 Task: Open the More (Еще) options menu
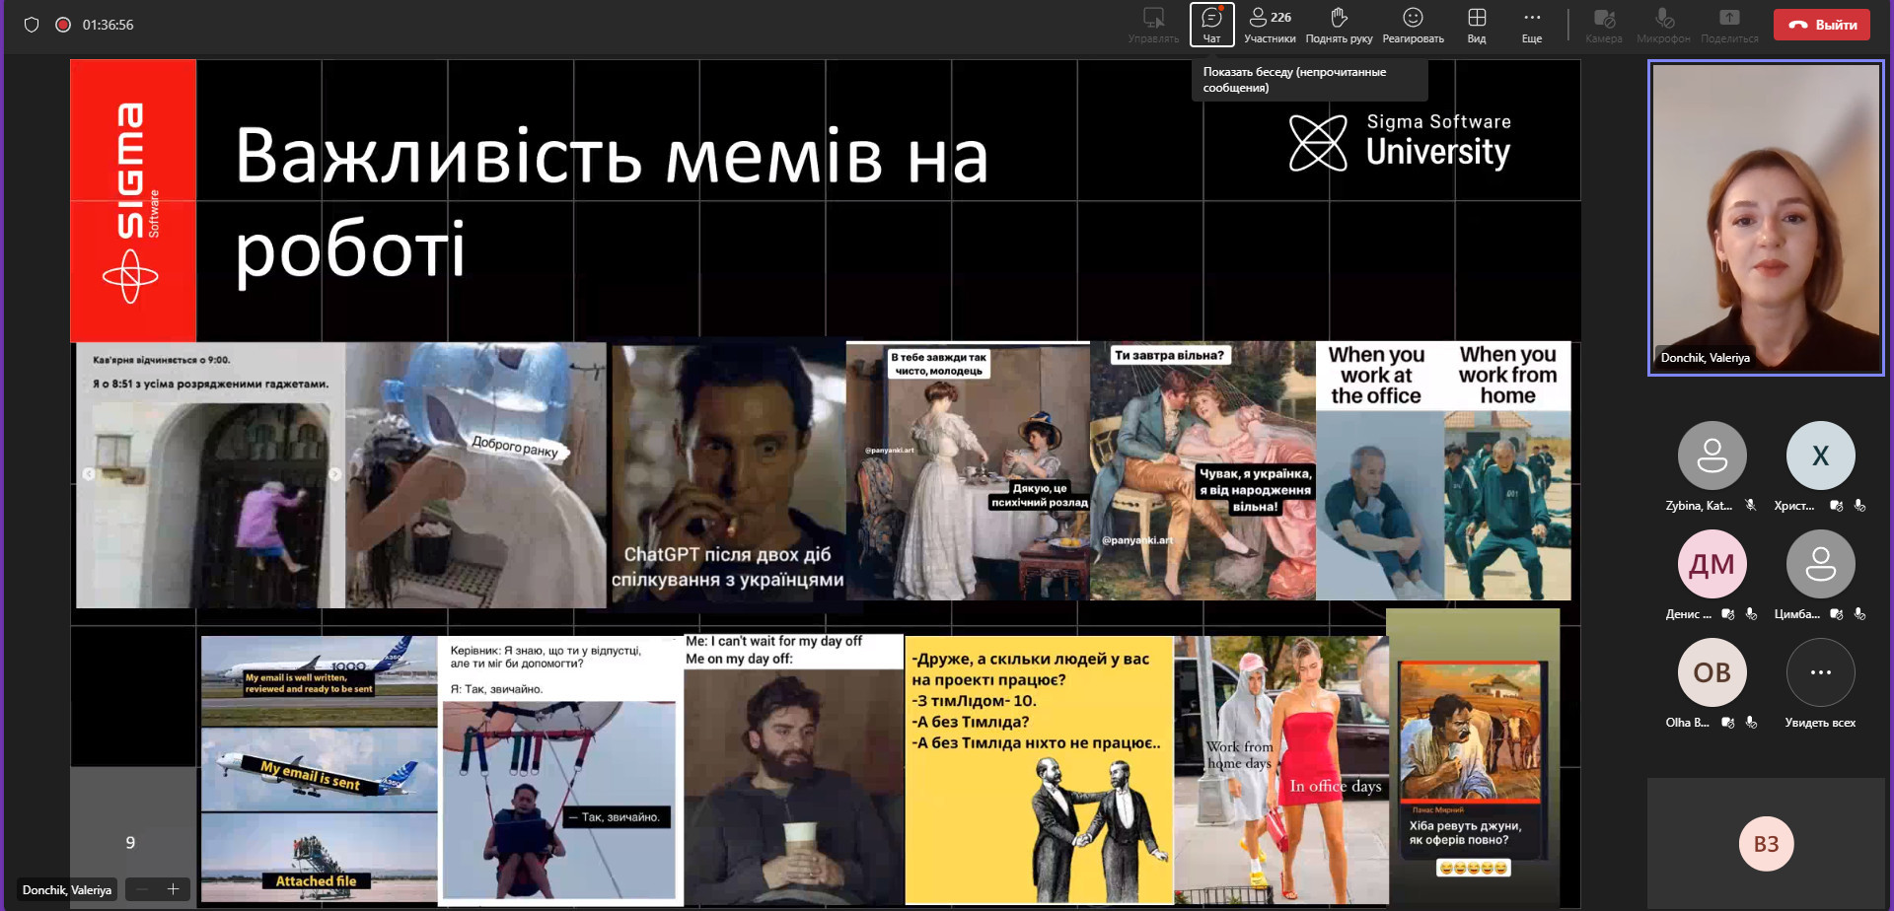[x=1531, y=25]
